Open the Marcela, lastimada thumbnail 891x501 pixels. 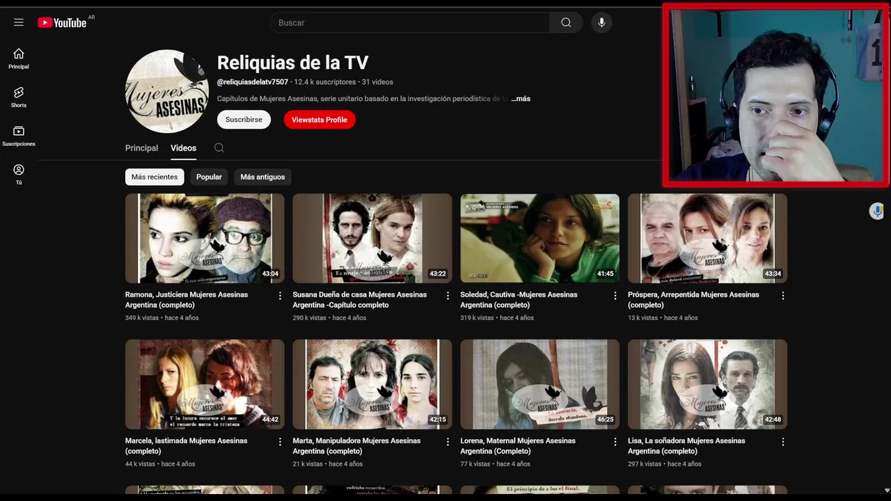205,384
